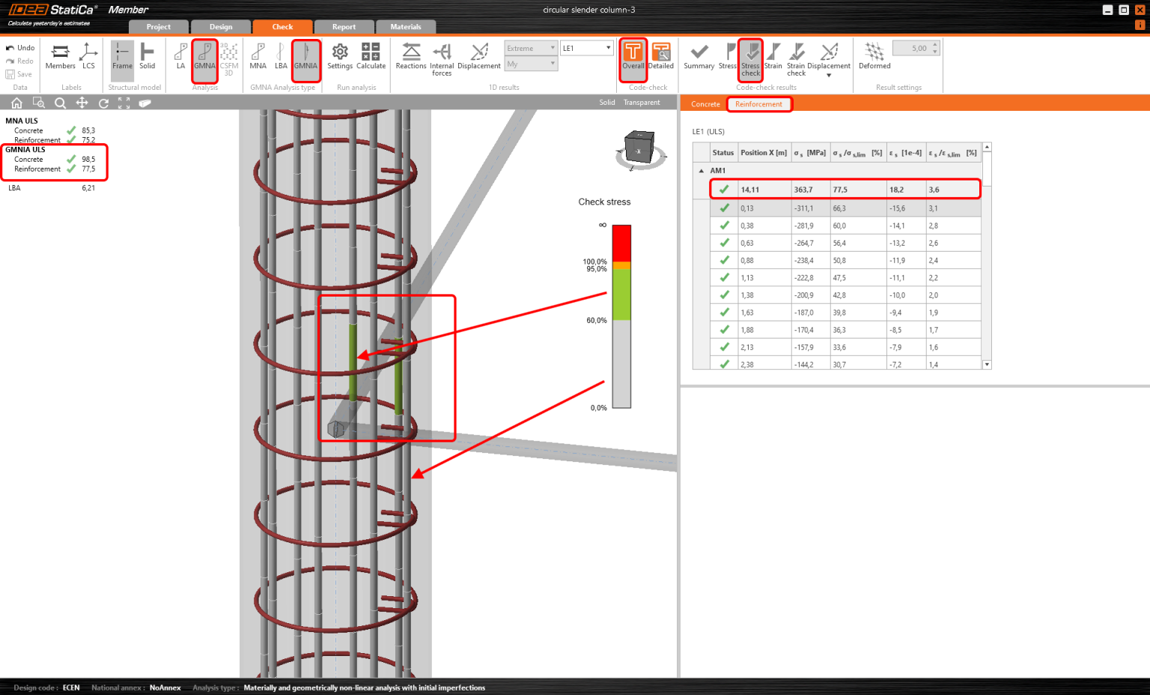Viewport: 1150px width, 695px height.
Task: Increase the 5,00 result scale value
Action: click(934, 44)
